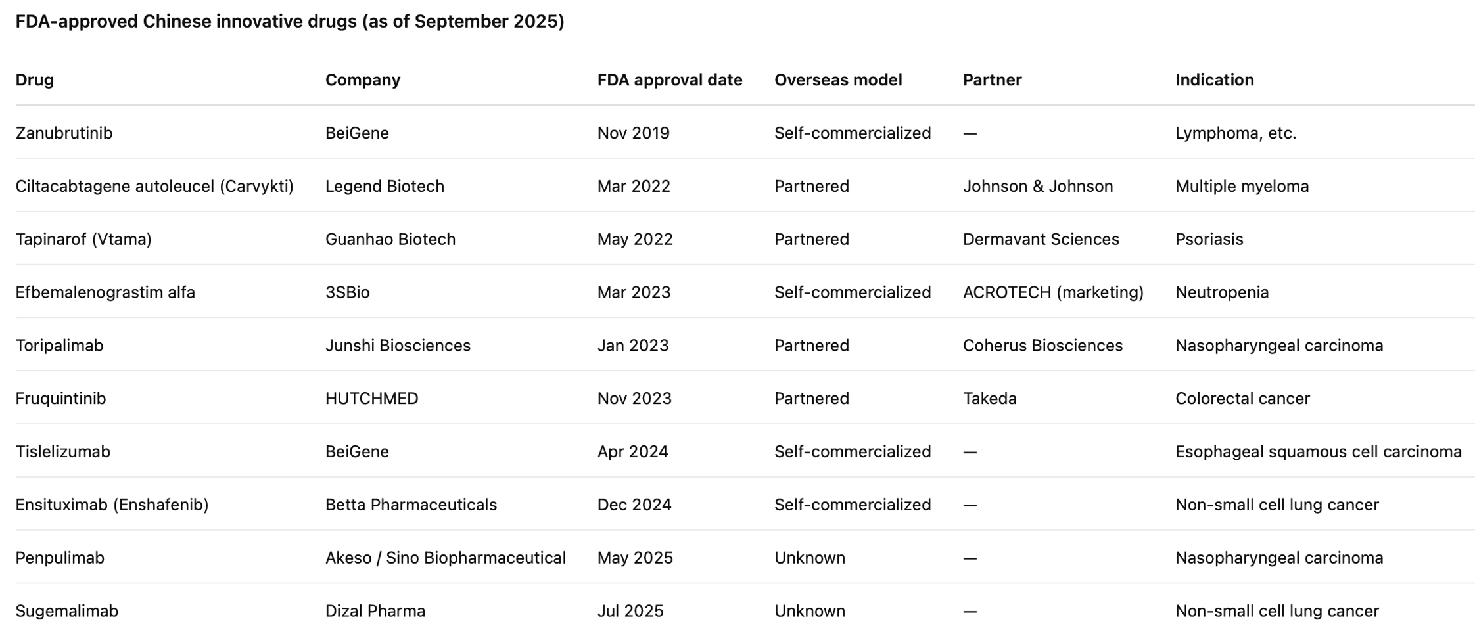Click the Drug column header
Image resolution: width=1475 pixels, height=628 pixels.
coord(35,80)
